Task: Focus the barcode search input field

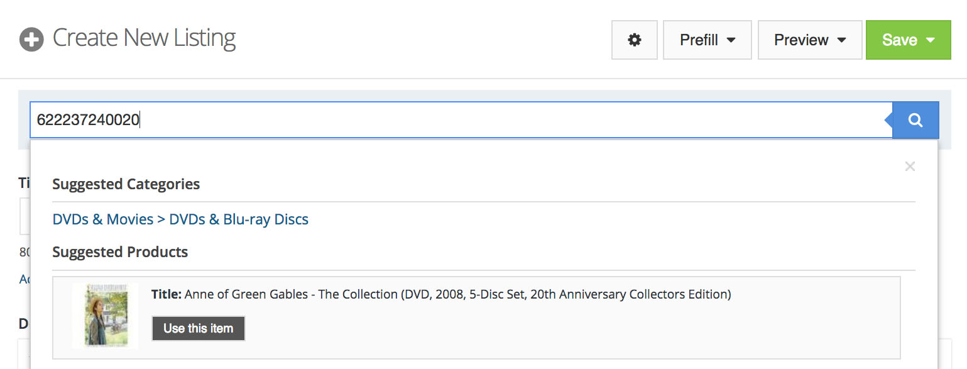Action: [440, 120]
